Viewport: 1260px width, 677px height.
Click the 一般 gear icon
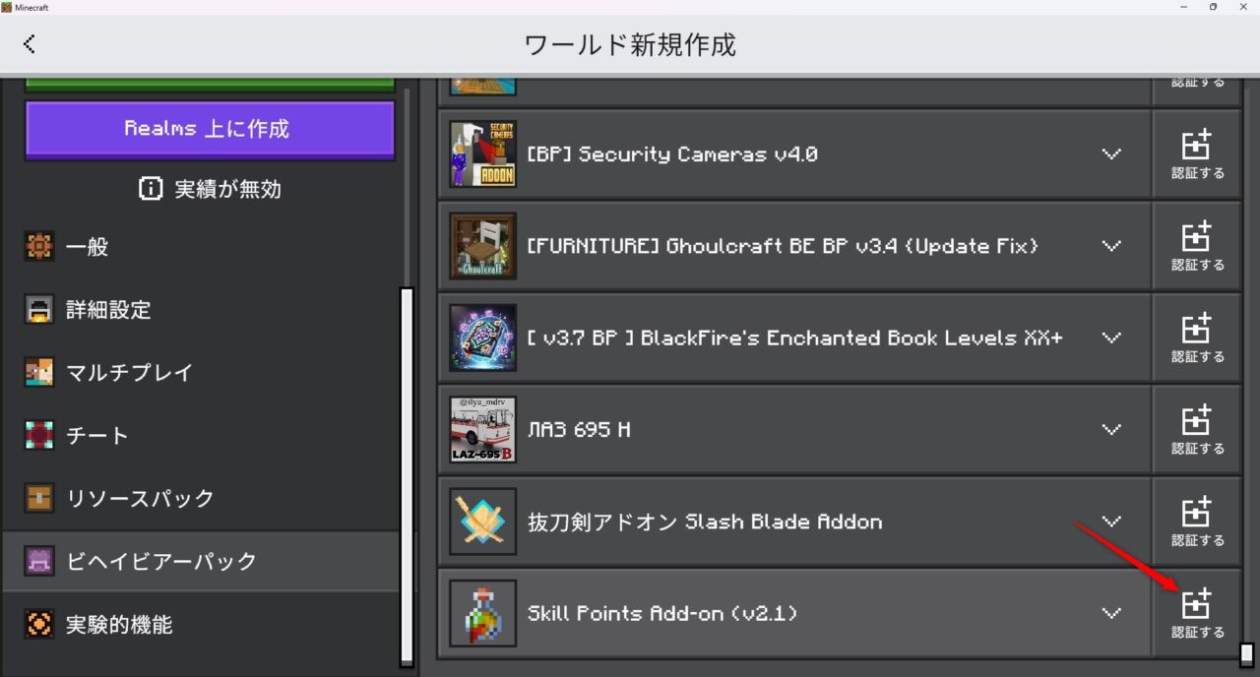pyautogui.click(x=39, y=247)
